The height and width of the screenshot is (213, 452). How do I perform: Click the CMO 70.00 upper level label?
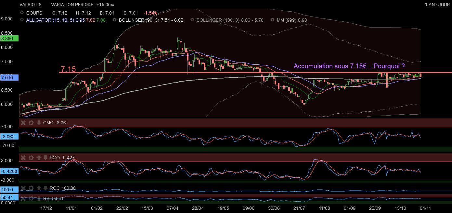[7, 127]
